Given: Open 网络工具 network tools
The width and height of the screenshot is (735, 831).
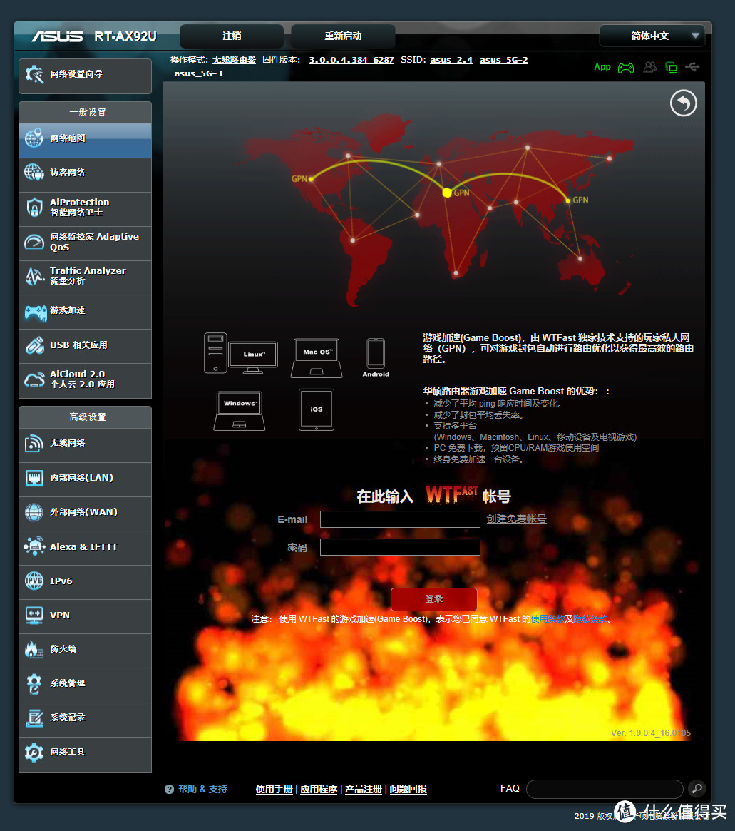Looking at the screenshot, I should [86, 754].
